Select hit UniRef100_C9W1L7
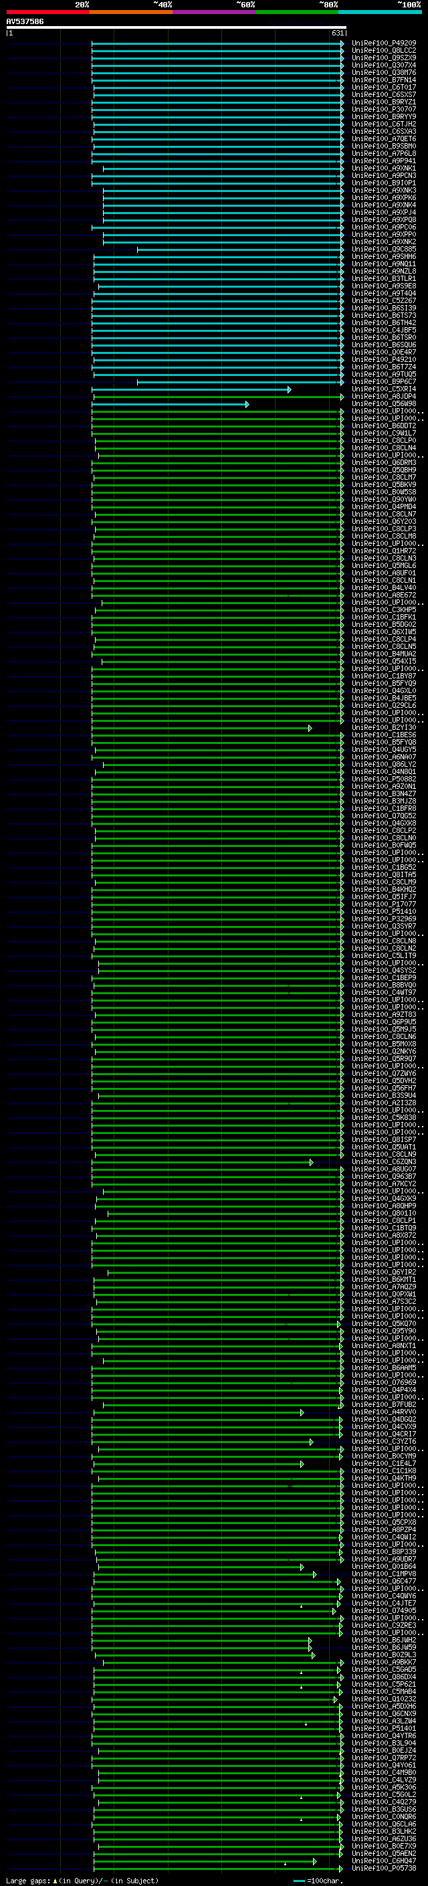428x1886 pixels. coord(384,433)
